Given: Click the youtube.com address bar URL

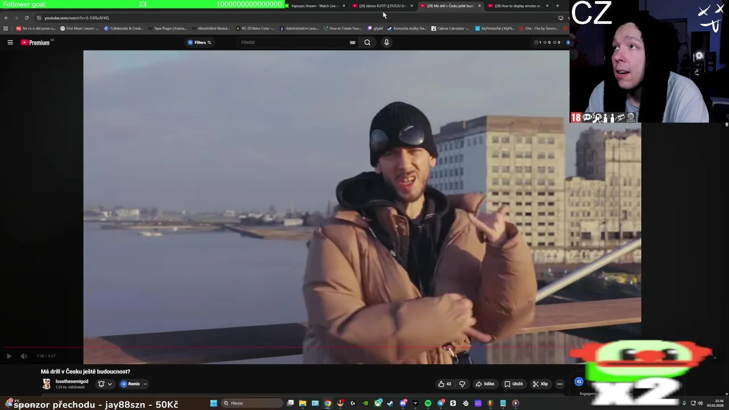Looking at the screenshot, I should [x=76, y=18].
